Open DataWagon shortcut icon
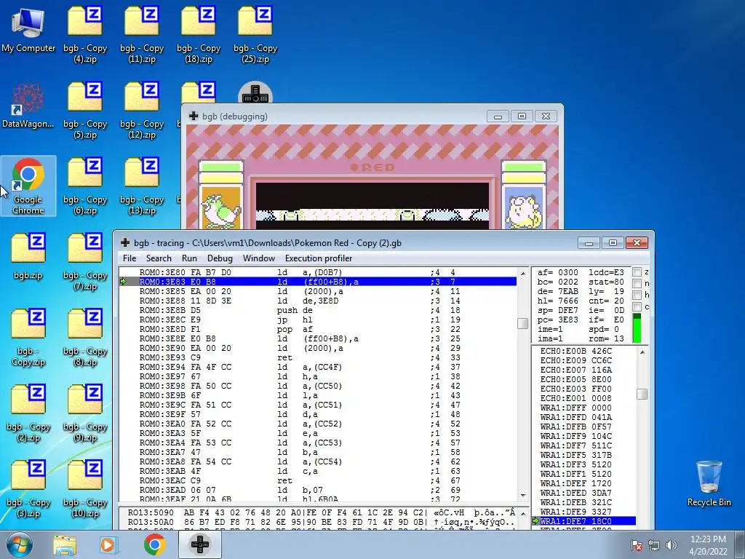This screenshot has width=745, height=559. click(28, 106)
